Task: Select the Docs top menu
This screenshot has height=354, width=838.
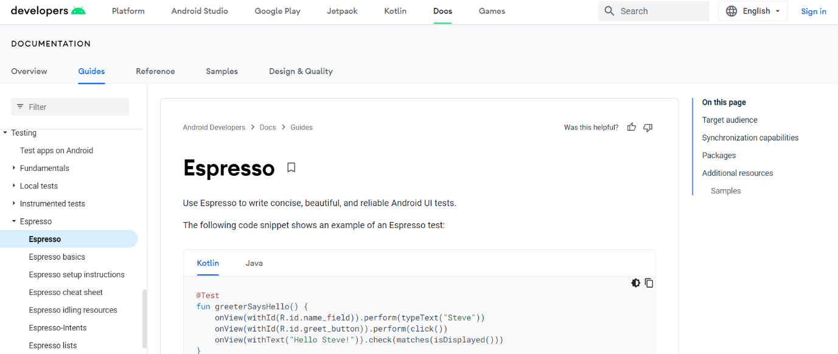Action: pos(442,11)
